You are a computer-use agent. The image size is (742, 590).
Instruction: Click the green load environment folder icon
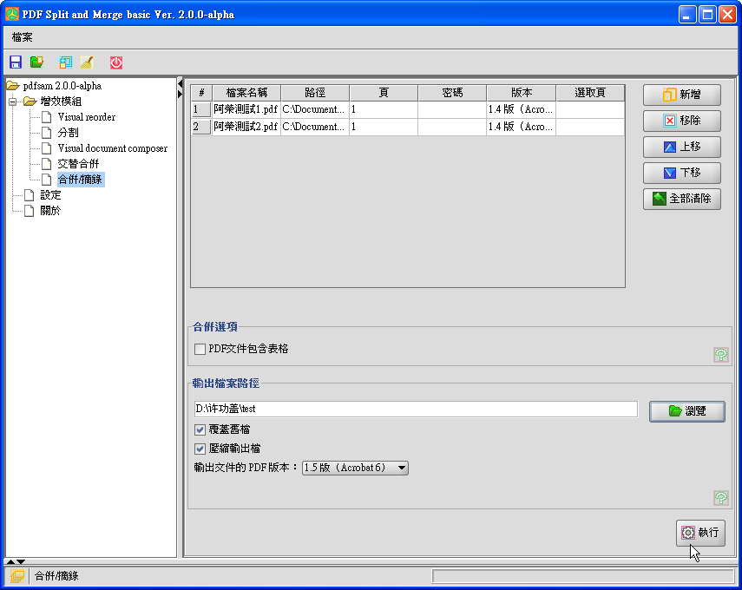click(36, 62)
